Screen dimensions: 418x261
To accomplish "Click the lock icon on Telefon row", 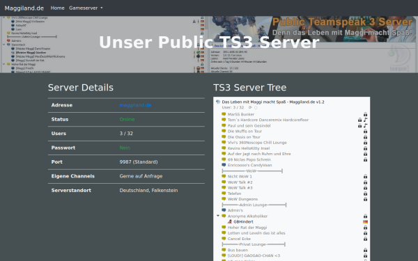I will [365, 193].
